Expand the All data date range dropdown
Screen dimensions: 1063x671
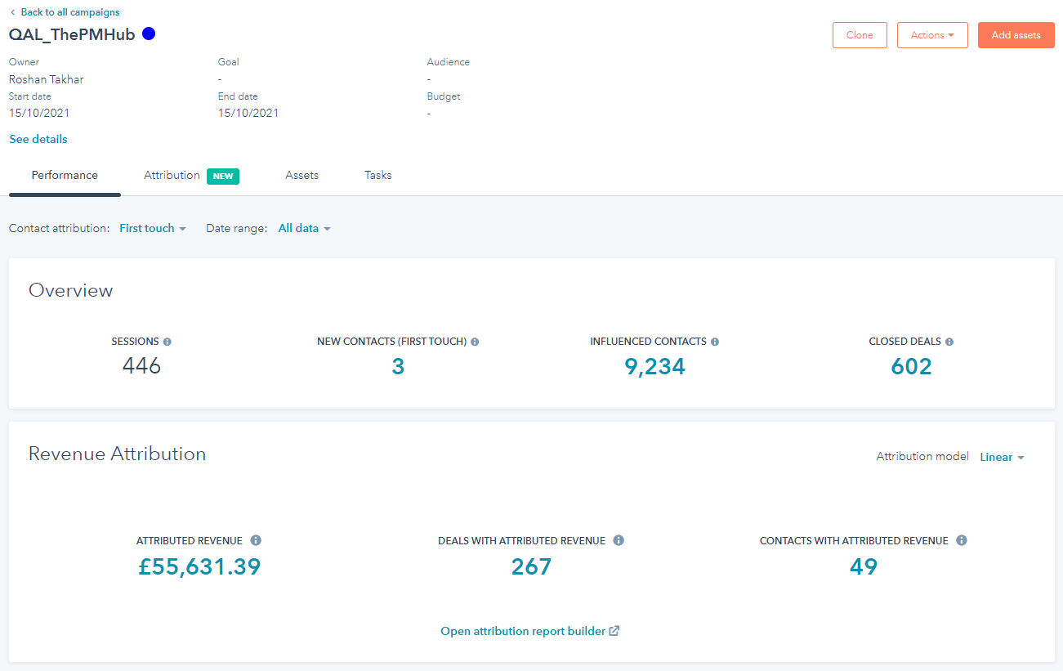click(305, 229)
